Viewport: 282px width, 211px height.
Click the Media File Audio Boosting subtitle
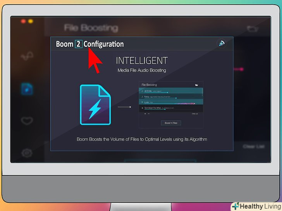click(x=142, y=70)
